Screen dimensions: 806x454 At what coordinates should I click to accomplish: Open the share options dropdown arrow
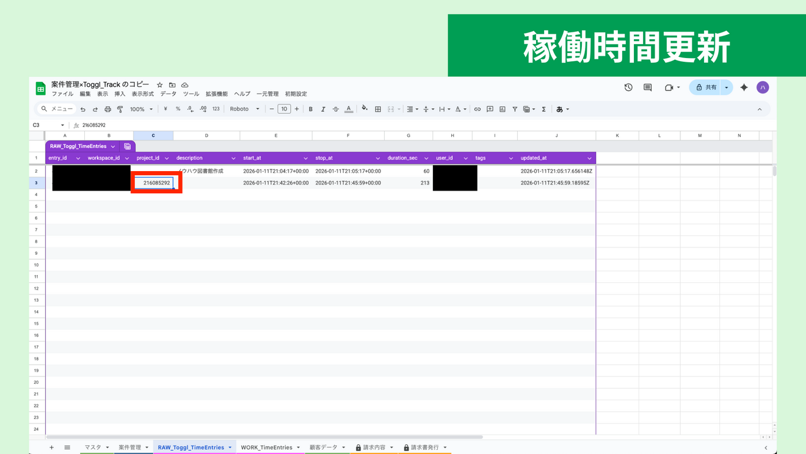click(727, 87)
